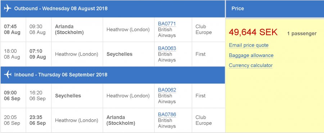The width and height of the screenshot is (324, 133).
Task: Select Seychelles destination in outbound row
Action: pyautogui.click(x=120, y=54)
